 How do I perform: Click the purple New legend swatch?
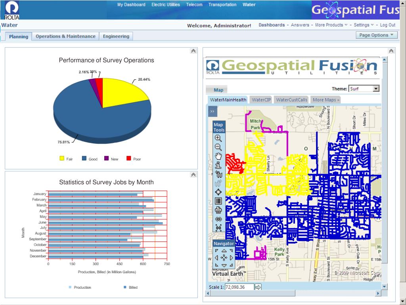tap(106, 158)
